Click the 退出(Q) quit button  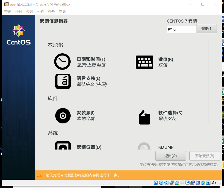click(x=170, y=156)
